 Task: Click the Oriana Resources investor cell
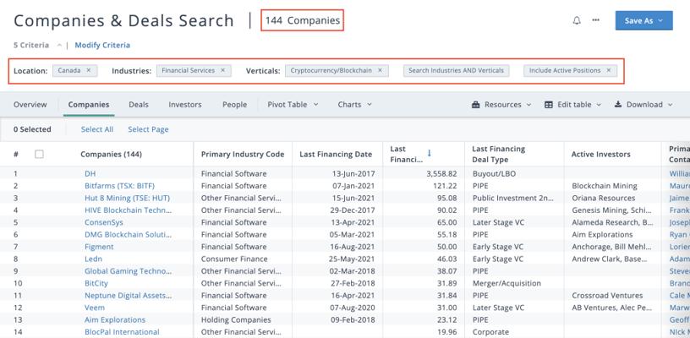click(603, 199)
